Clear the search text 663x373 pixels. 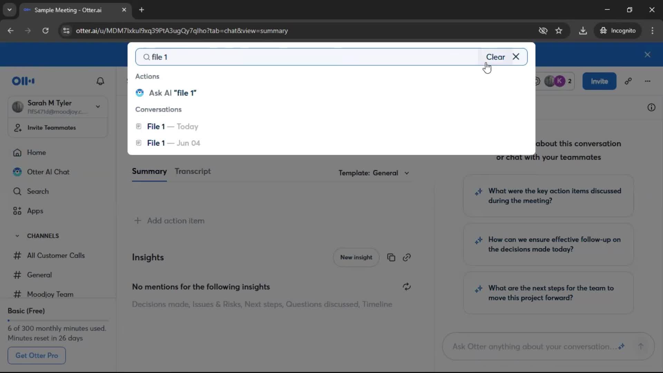point(495,57)
